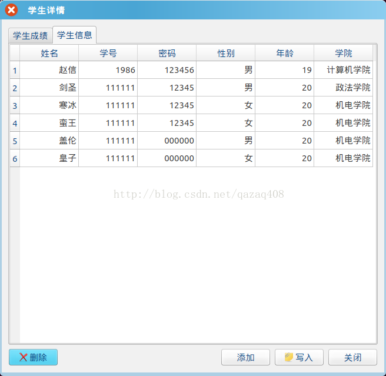Screen dimensions: 386x376
Task: Click 赵信's gender cell 男
Action: tap(225, 70)
